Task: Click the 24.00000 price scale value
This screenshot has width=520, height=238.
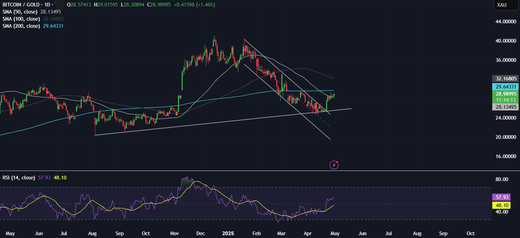Action: tap(506, 118)
